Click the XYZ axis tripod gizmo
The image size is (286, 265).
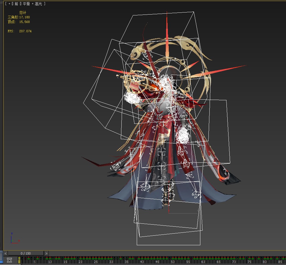coord(15,238)
